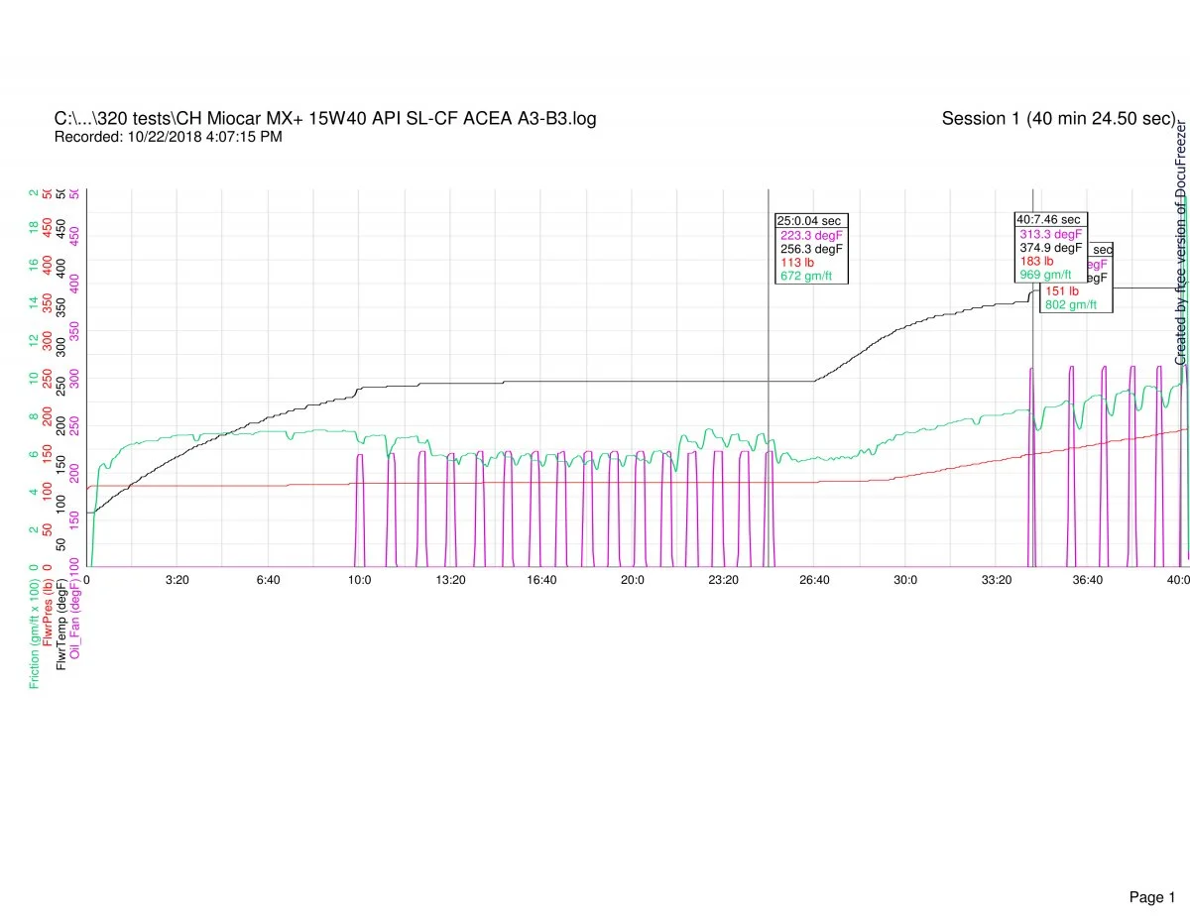The image size is (1190, 919).
Task: Click the log file path title
Action: point(325,119)
